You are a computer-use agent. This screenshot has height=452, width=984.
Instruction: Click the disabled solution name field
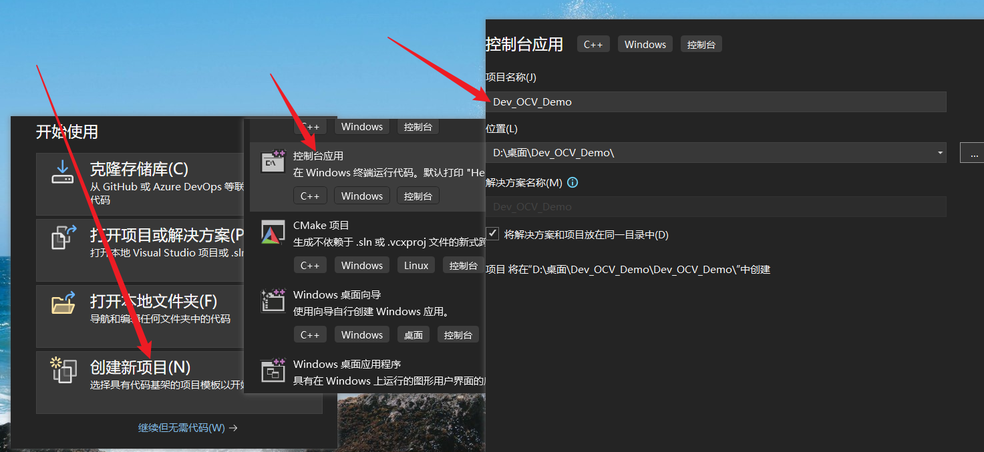[x=716, y=206]
